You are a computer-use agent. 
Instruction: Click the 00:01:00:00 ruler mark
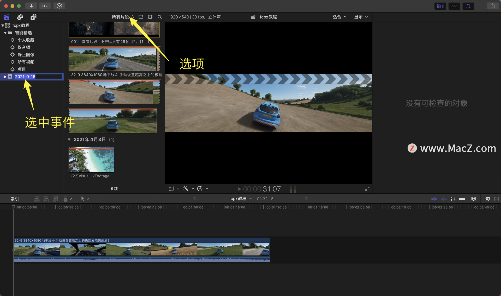[x=193, y=207]
